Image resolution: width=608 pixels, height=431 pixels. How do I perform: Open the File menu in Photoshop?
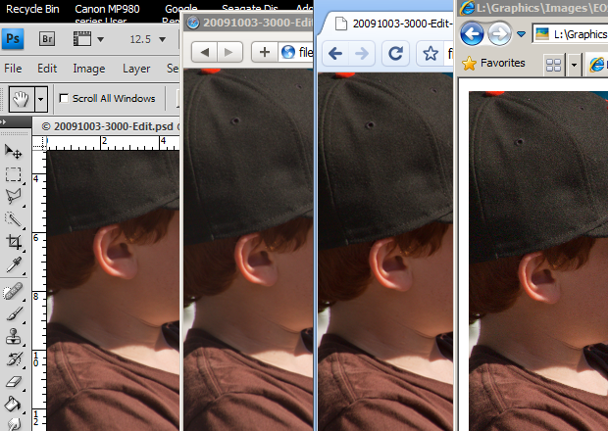(x=13, y=69)
